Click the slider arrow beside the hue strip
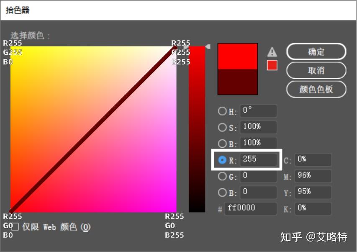This screenshot has height=252, width=357. point(208,46)
